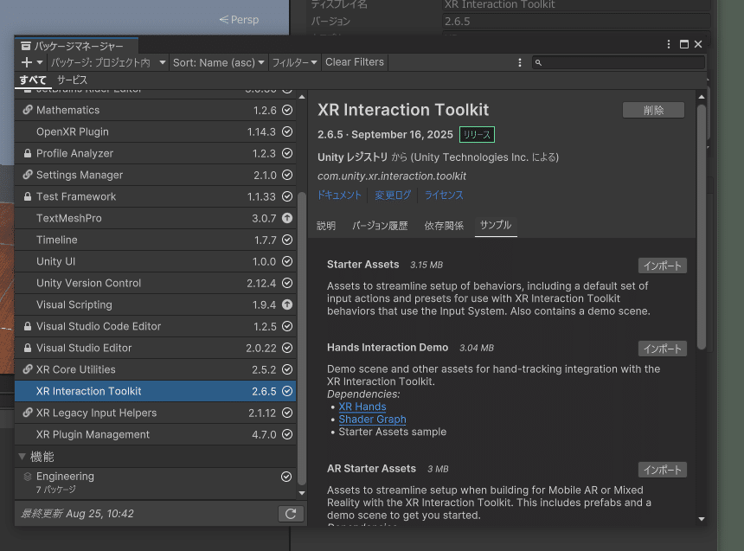Click the link icon beside Mathematics
This screenshot has width=744, height=551.
[28, 110]
